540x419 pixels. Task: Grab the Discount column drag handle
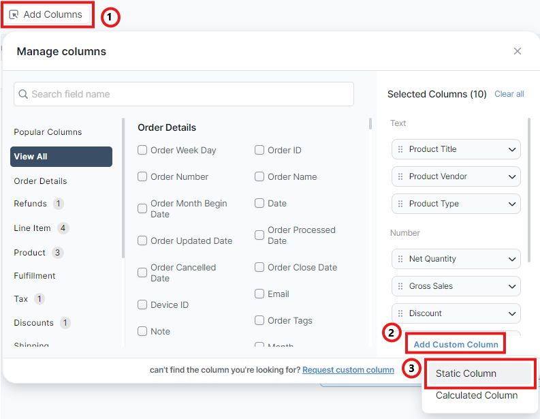(x=400, y=313)
